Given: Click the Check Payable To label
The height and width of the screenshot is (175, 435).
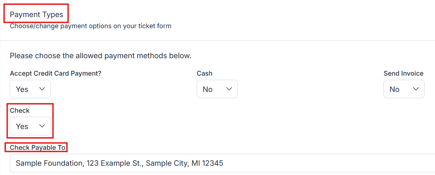Looking at the screenshot, I should [x=38, y=148].
